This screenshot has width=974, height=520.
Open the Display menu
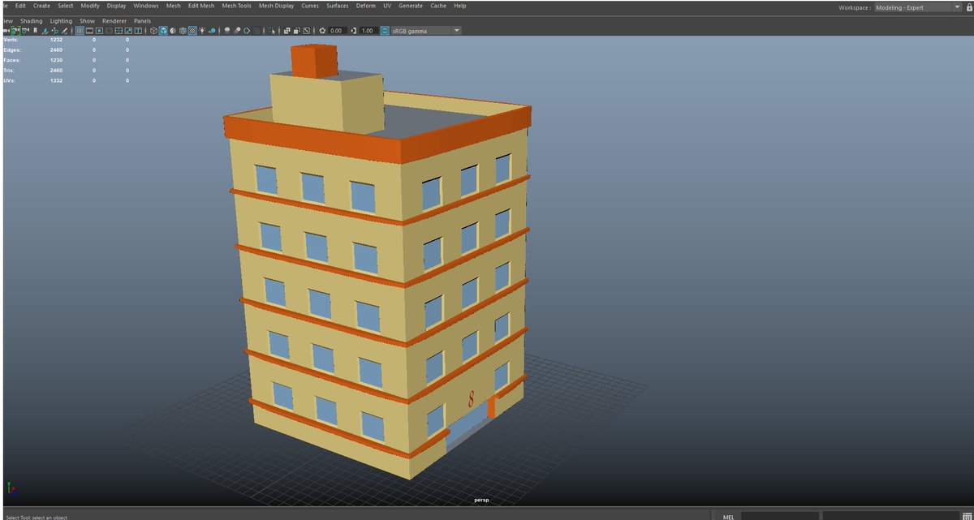[x=116, y=6]
